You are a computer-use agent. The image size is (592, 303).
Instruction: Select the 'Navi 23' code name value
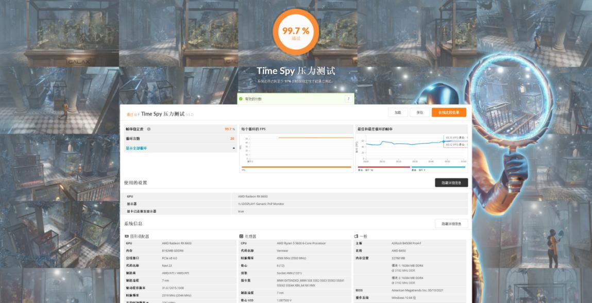pyautogui.click(x=167, y=265)
